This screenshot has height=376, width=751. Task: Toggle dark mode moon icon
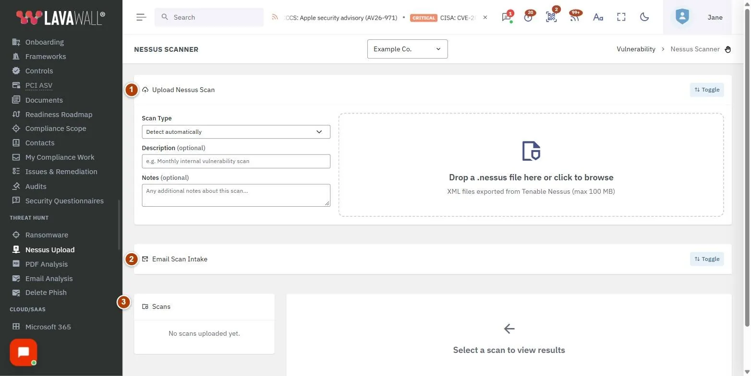(x=644, y=17)
